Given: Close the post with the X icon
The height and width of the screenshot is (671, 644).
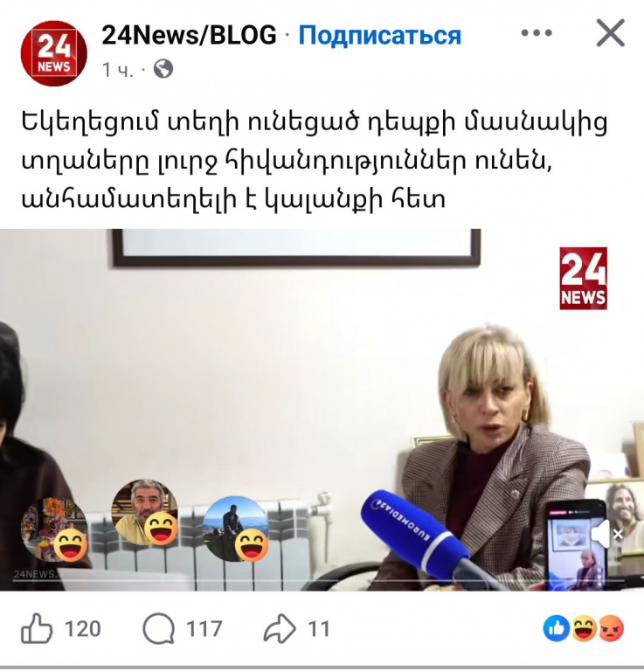Looking at the screenshot, I should point(611,33).
